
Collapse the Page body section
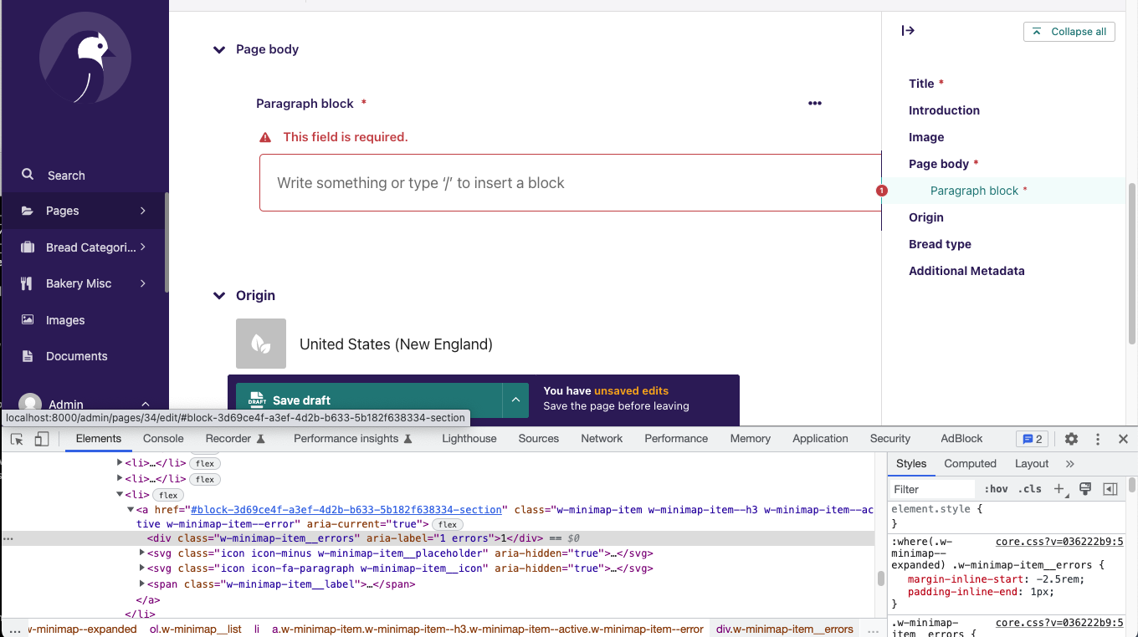[218, 49]
